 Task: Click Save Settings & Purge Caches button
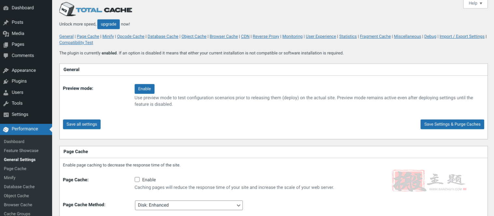click(x=452, y=124)
